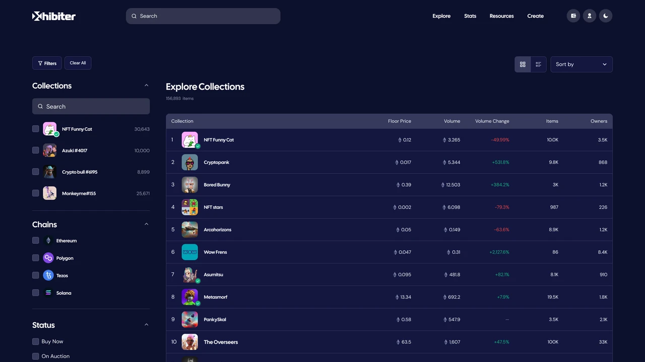
Task: Click the Solana chain icon
Action: (x=48, y=293)
